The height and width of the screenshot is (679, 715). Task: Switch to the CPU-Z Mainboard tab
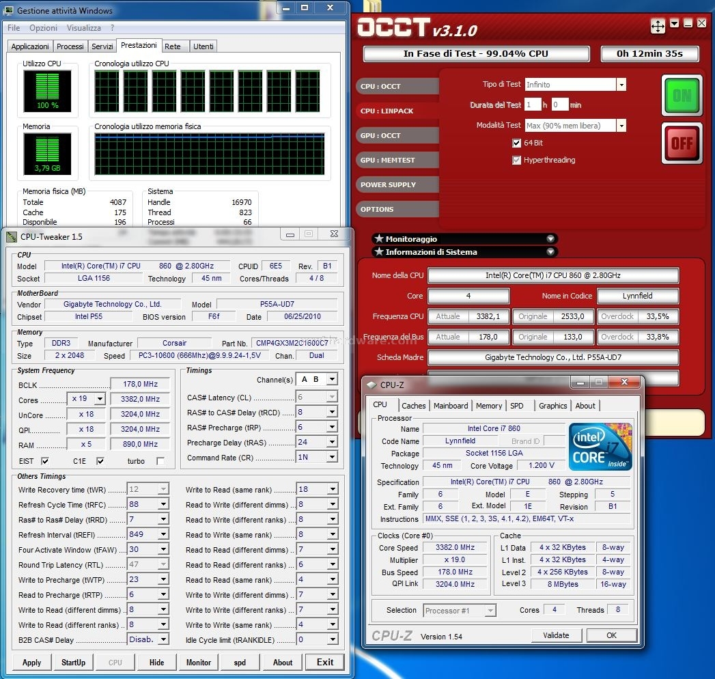(x=451, y=405)
